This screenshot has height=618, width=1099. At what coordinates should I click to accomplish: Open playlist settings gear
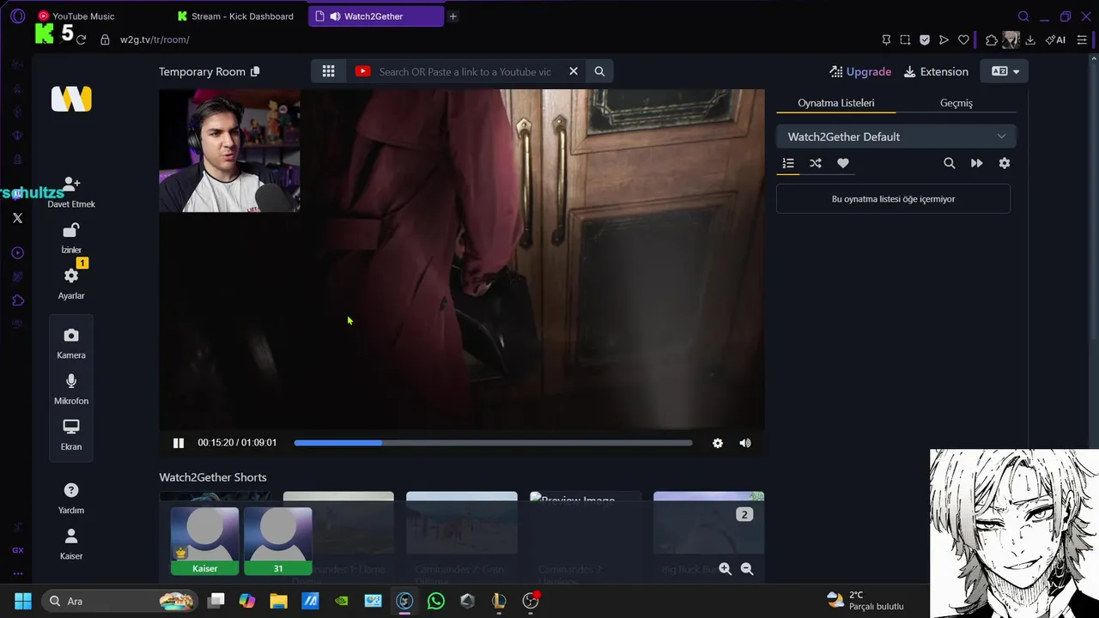[x=1005, y=163]
